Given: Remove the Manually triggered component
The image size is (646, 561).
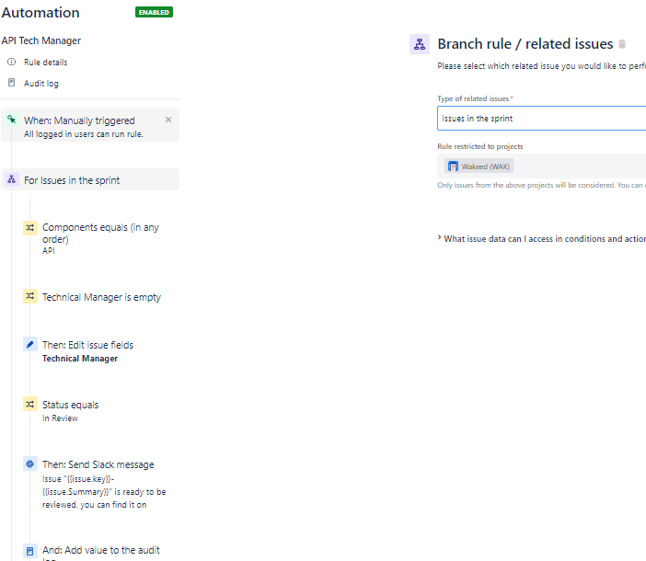Looking at the screenshot, I should point(167,120).
